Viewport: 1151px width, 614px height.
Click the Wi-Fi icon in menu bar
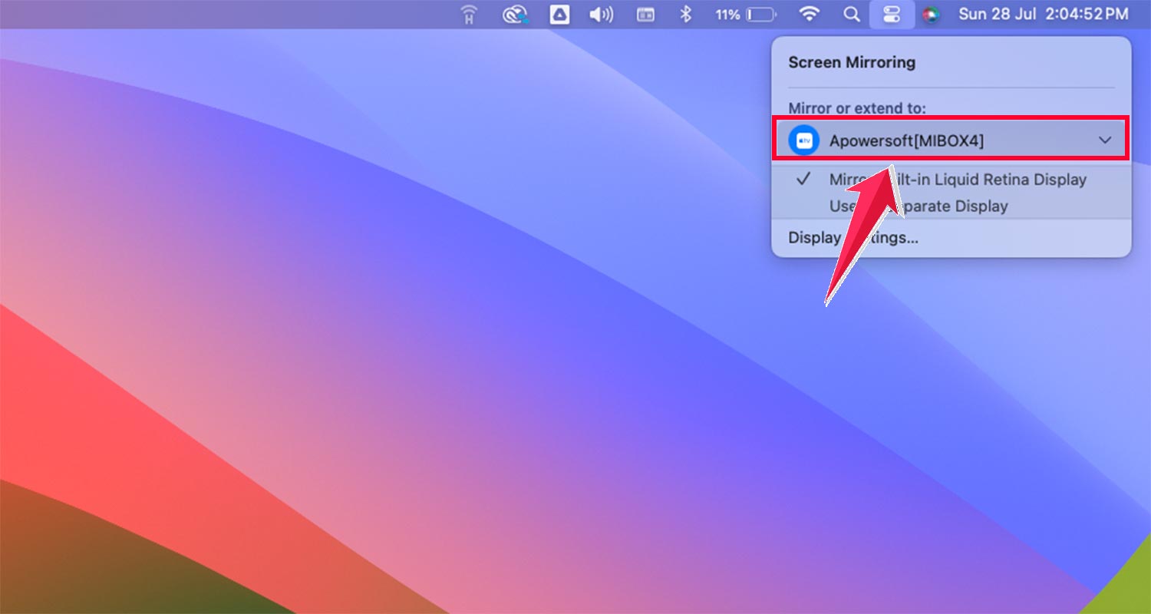coord(810,14)
